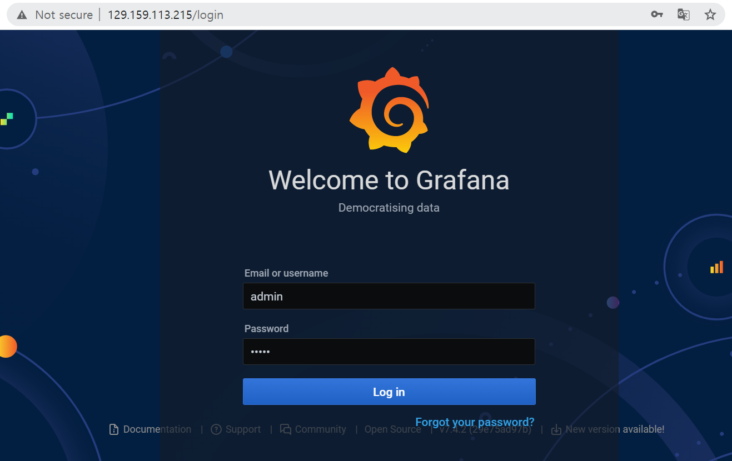Click the Log in button
Image resolution: width=732 pixels, height=461 pixels.
[389, 392]
